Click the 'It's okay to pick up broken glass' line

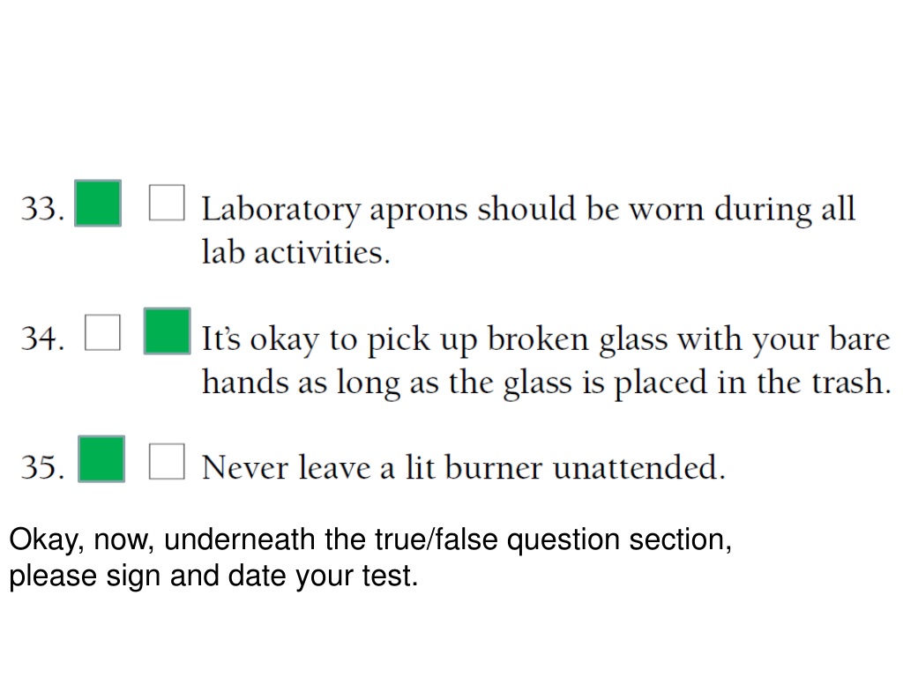point(546,339)
